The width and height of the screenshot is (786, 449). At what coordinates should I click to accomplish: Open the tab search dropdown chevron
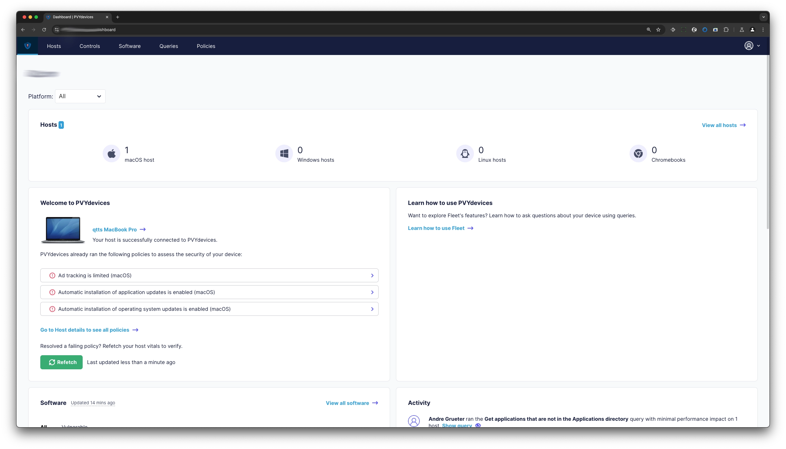[x=763, y=17]
